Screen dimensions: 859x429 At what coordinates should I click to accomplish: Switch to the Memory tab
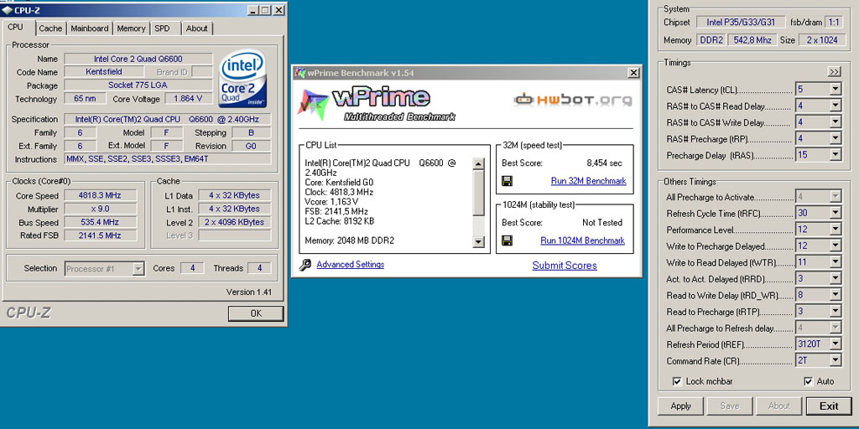click(131, 28)
